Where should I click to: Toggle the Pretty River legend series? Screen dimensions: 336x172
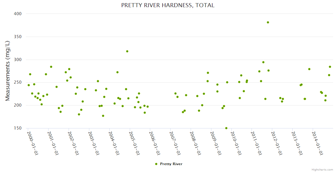coord(171,164)
